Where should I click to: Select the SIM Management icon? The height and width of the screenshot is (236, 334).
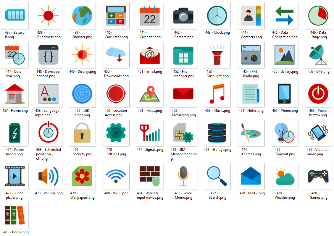coord(183,133)
